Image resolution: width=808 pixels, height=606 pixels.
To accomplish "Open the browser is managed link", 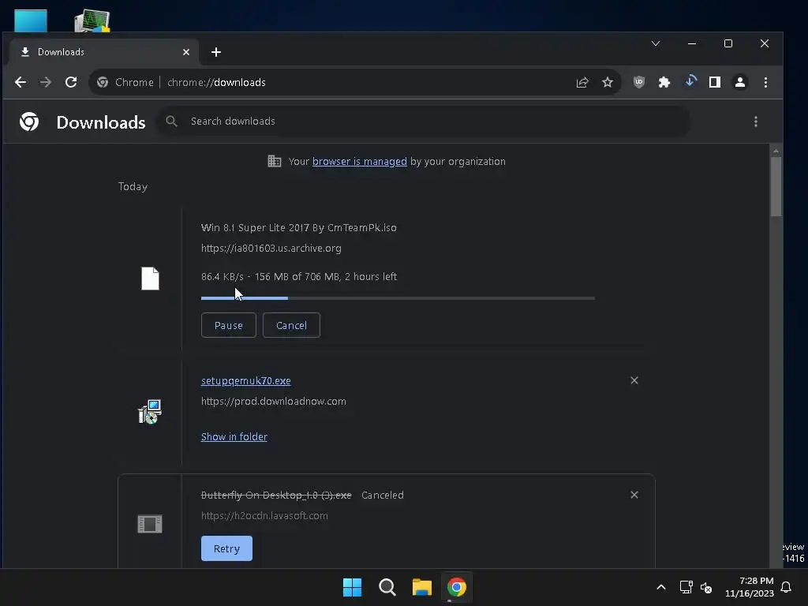I will pyautogui.click(x=359, y=161).
